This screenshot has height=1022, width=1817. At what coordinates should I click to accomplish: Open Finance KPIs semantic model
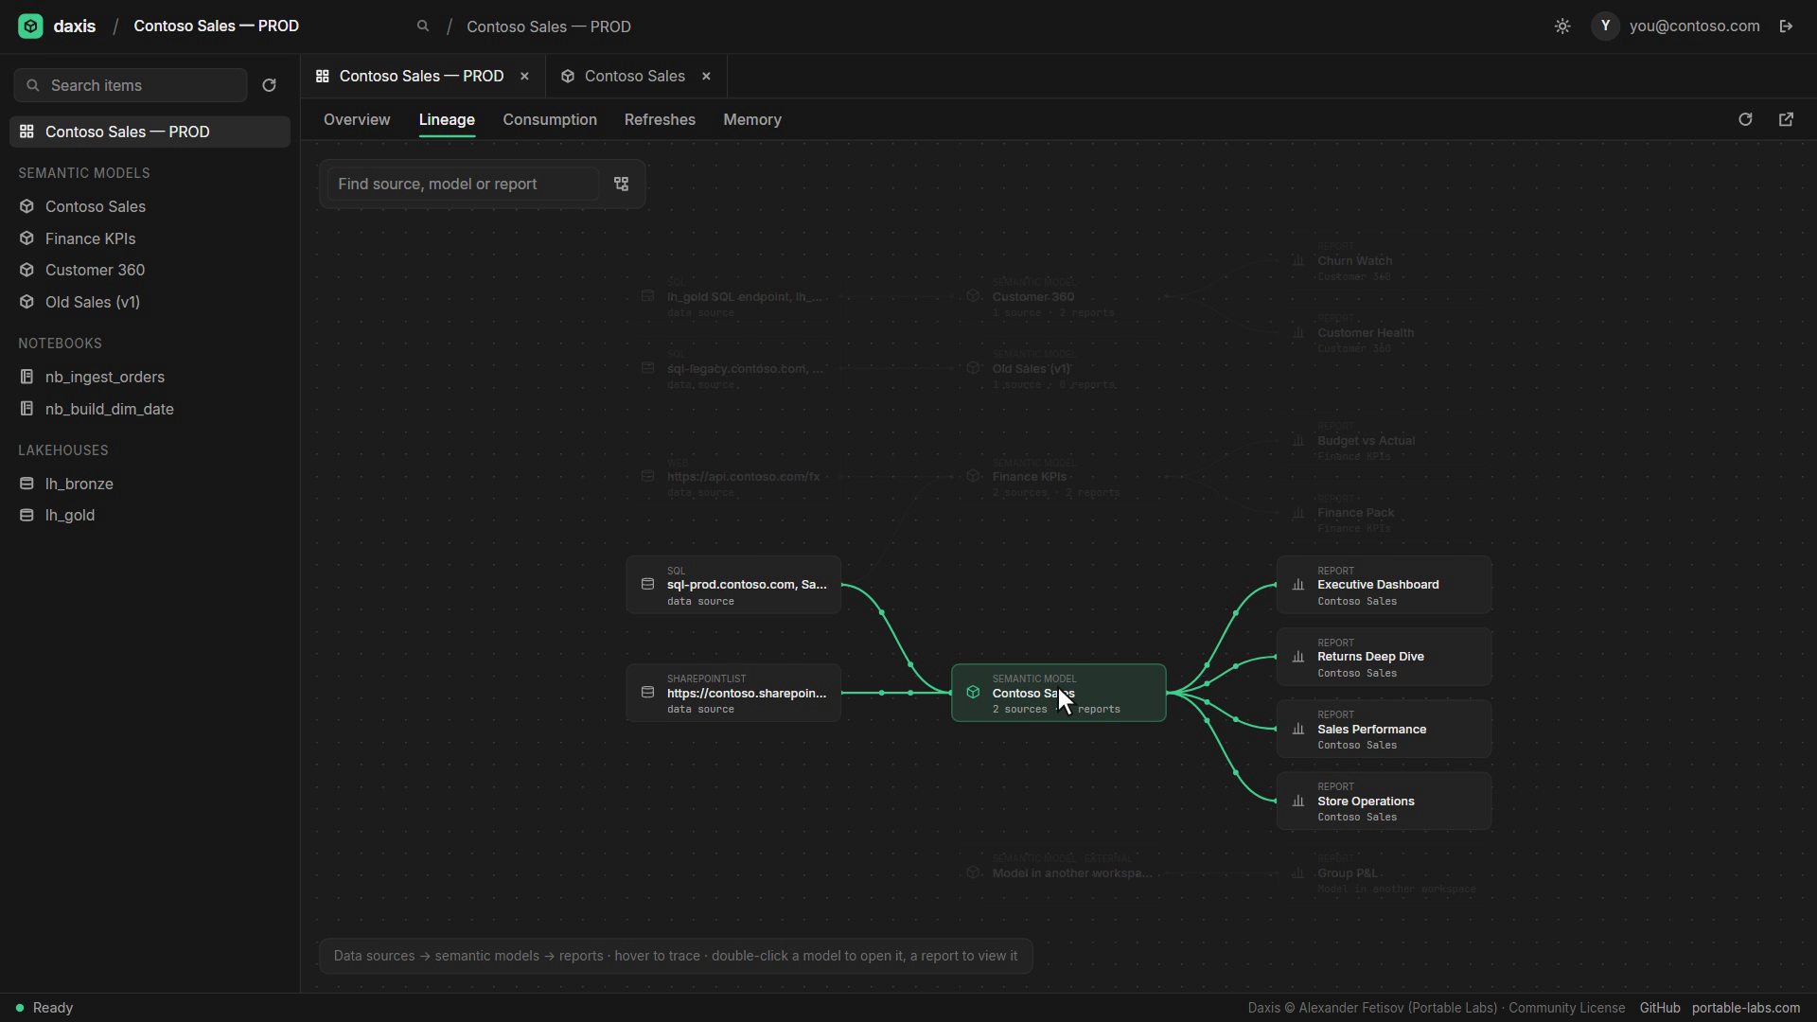[150, 238]
